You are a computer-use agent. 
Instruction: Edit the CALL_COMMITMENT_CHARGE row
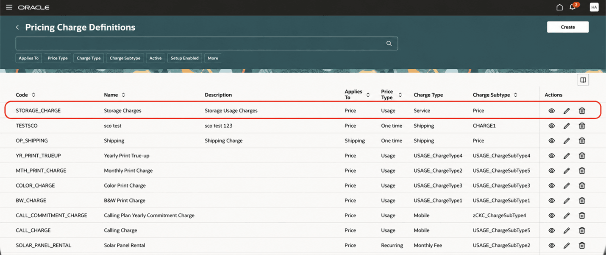click(567, 216)
